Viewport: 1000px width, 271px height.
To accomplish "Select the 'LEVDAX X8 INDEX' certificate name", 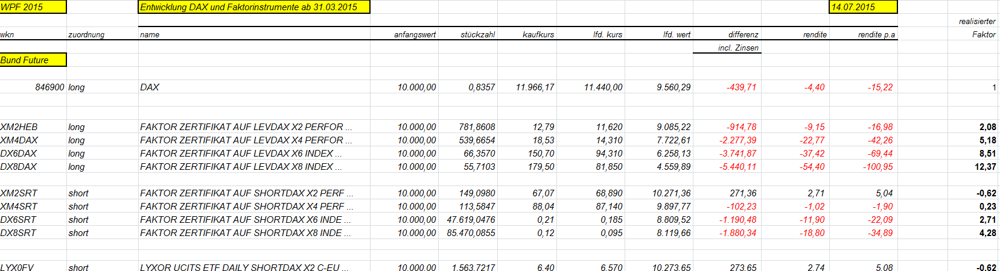I will click(x=241, y=167).
